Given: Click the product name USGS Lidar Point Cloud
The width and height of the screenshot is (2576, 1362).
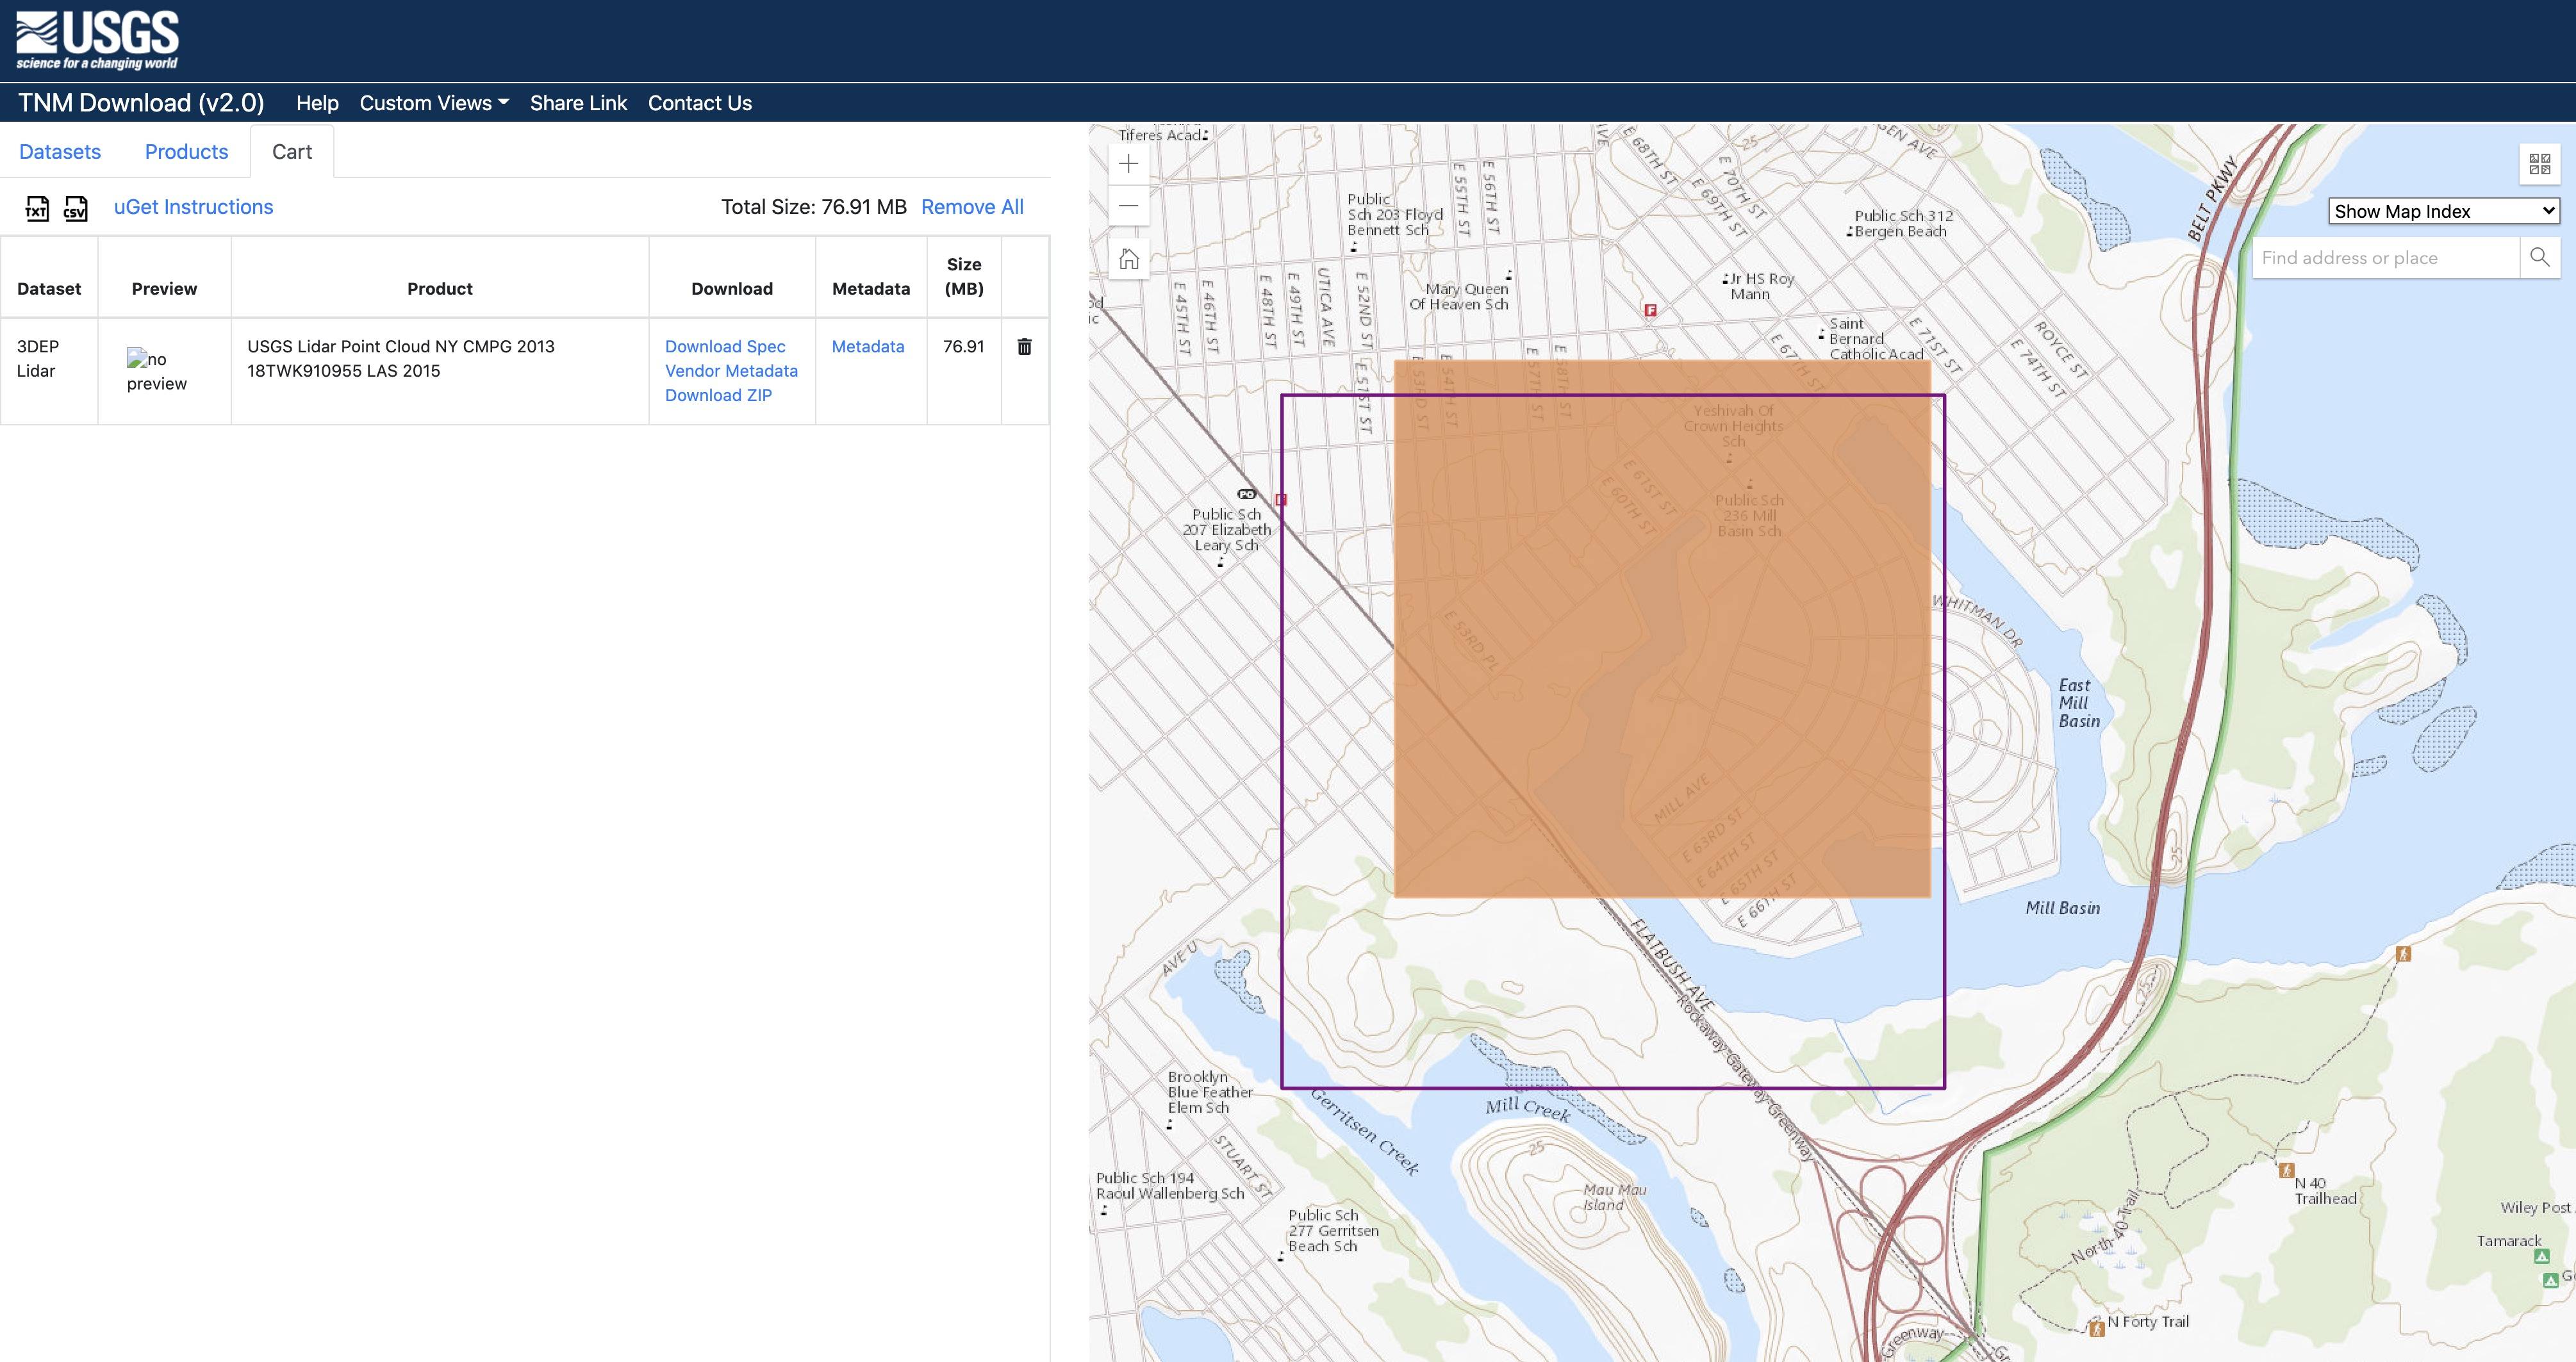Looking at the screenshot, I should [x=401, y=358].
